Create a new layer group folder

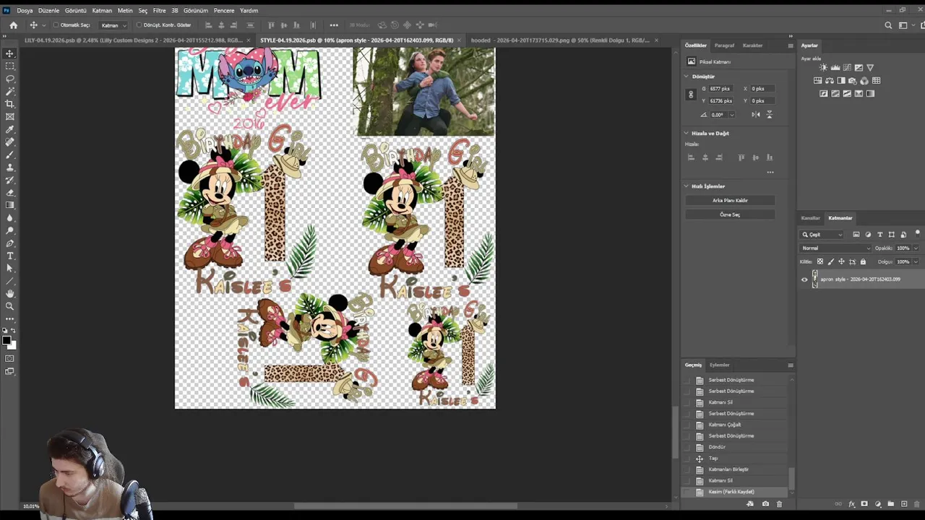coord(891,503)
